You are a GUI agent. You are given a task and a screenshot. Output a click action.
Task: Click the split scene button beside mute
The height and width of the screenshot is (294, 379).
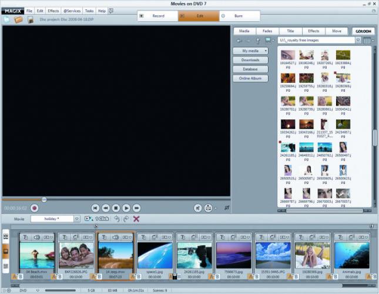(x=208, y=208)
